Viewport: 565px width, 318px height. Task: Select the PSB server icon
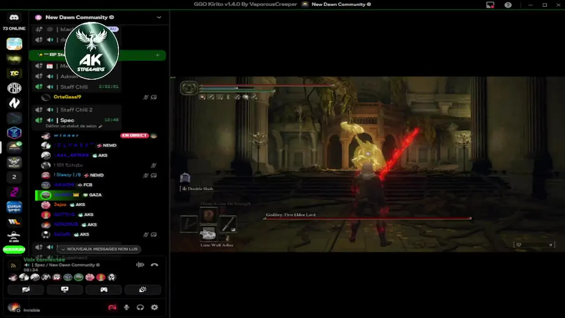click(14, 88)
